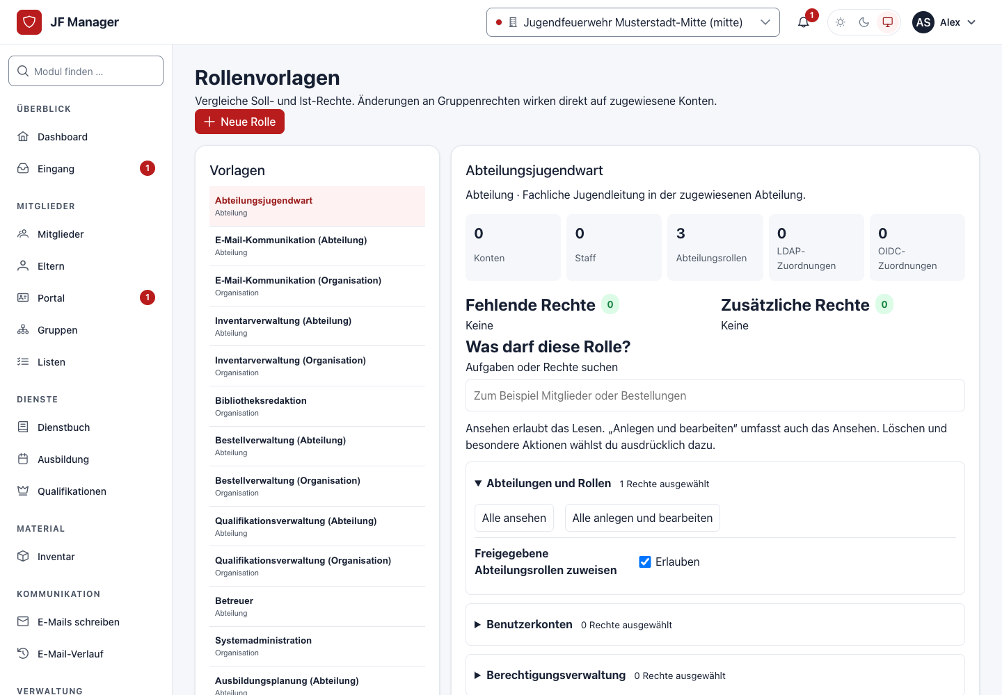The height and width of the screenshot is (695, 1002).
Task: Click the Modul finden search field
Action: (x=86, y=71)
